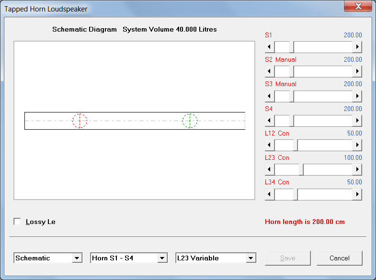Click the L12 Con label
This screenshot has height=280, width=376.
pos(277,133)
